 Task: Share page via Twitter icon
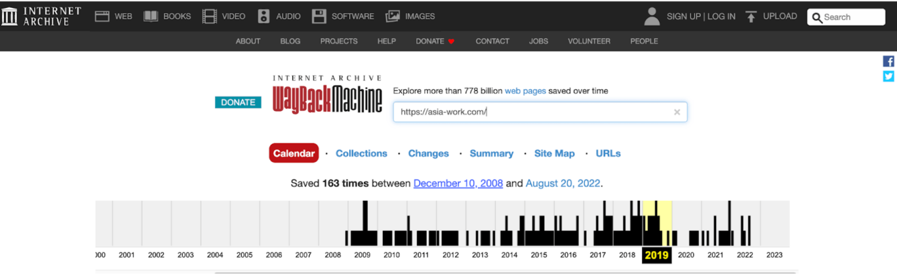pyautogui.click(x=888, y=76)
